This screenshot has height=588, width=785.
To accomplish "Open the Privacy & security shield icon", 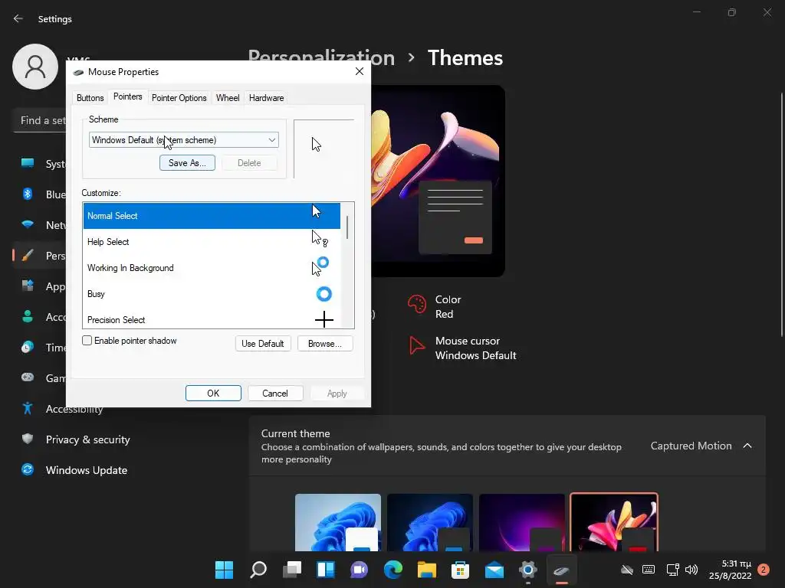I will click(28, 439).
